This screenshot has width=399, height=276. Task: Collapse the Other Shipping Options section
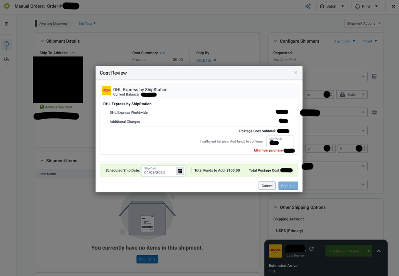tap(276, 207)
